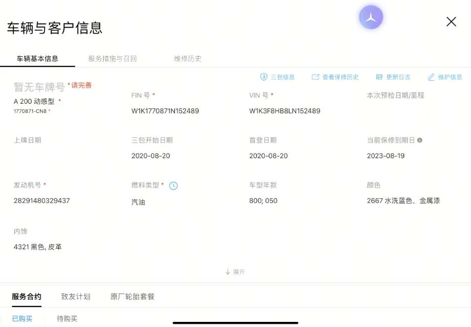The image size is (471, 327).
Task: Click the 维护信息 pencil edit icon
Action: [431, 77]
